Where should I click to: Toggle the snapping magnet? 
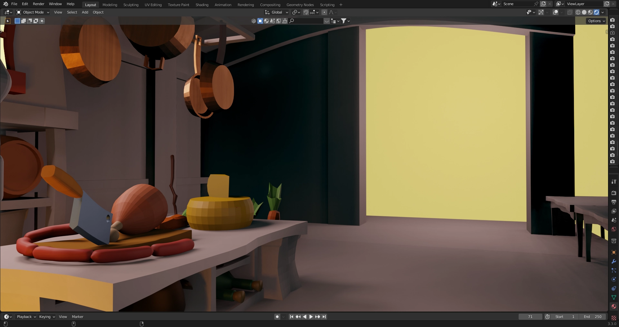click(x=306, y=12)
